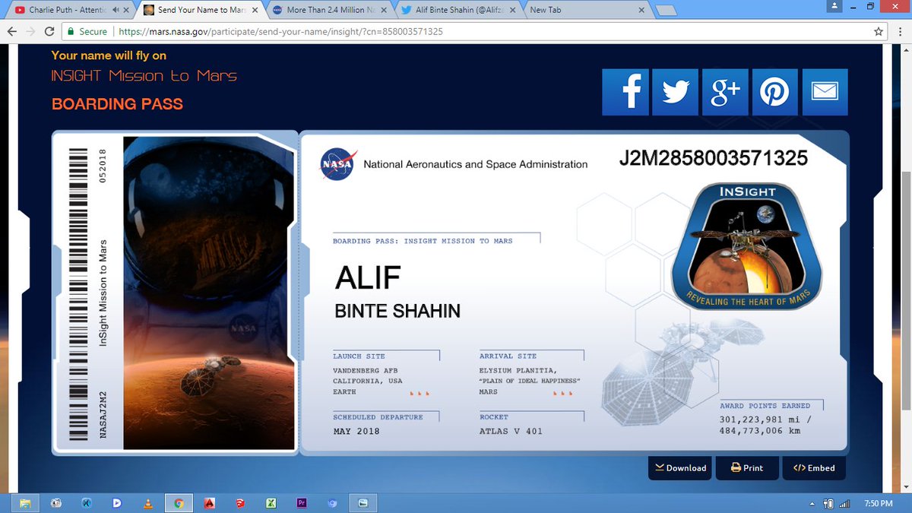Open File Explorer from taskbar
The image size is (912, 513).
pyautogui.click(x=25, y=502)
